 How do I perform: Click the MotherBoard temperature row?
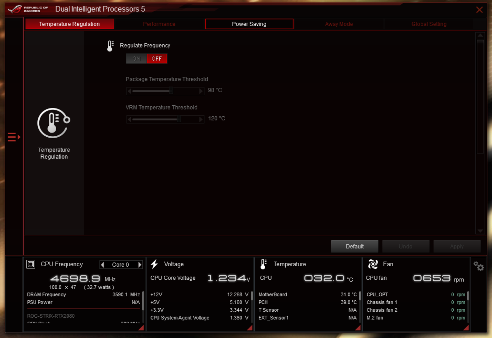[x=307, y=295]
